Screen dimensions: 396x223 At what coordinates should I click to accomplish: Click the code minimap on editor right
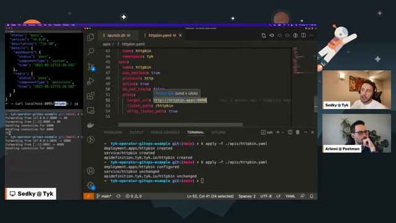click(303, 60)
